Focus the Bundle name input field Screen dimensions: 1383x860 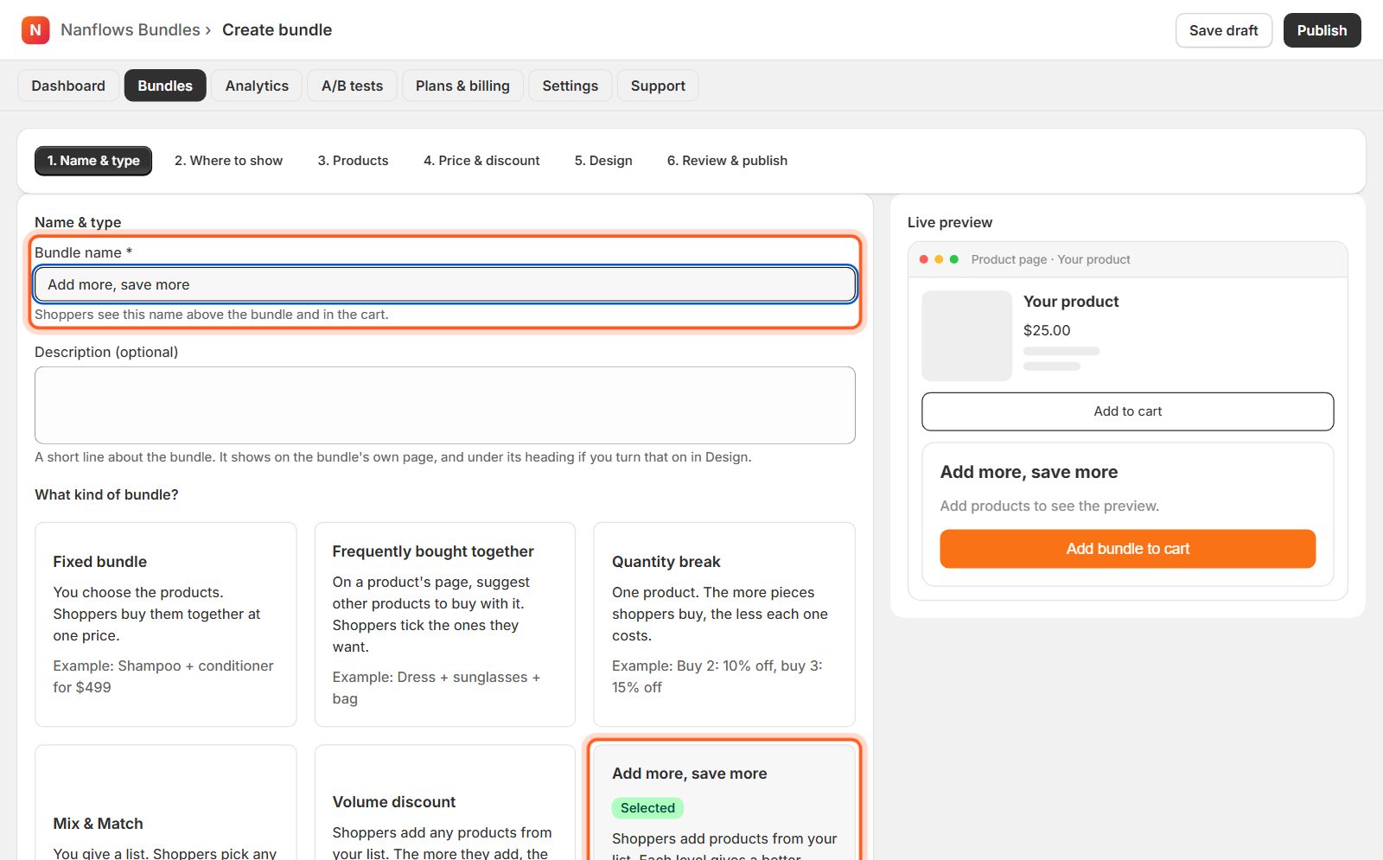[445, 284]
